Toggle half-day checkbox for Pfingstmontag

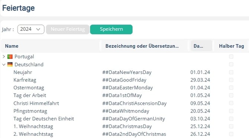[231, 111]
